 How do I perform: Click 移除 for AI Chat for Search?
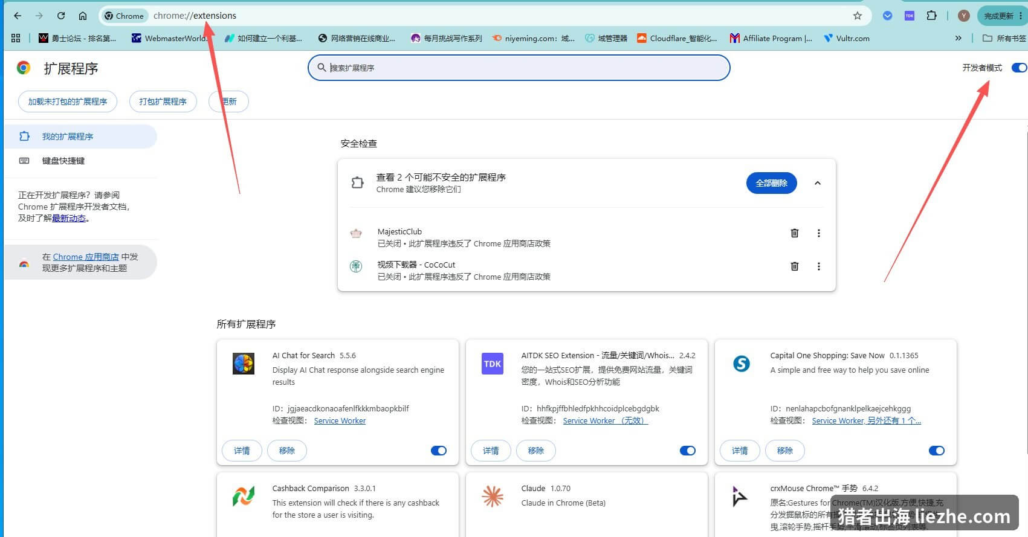tap(287, 451)
